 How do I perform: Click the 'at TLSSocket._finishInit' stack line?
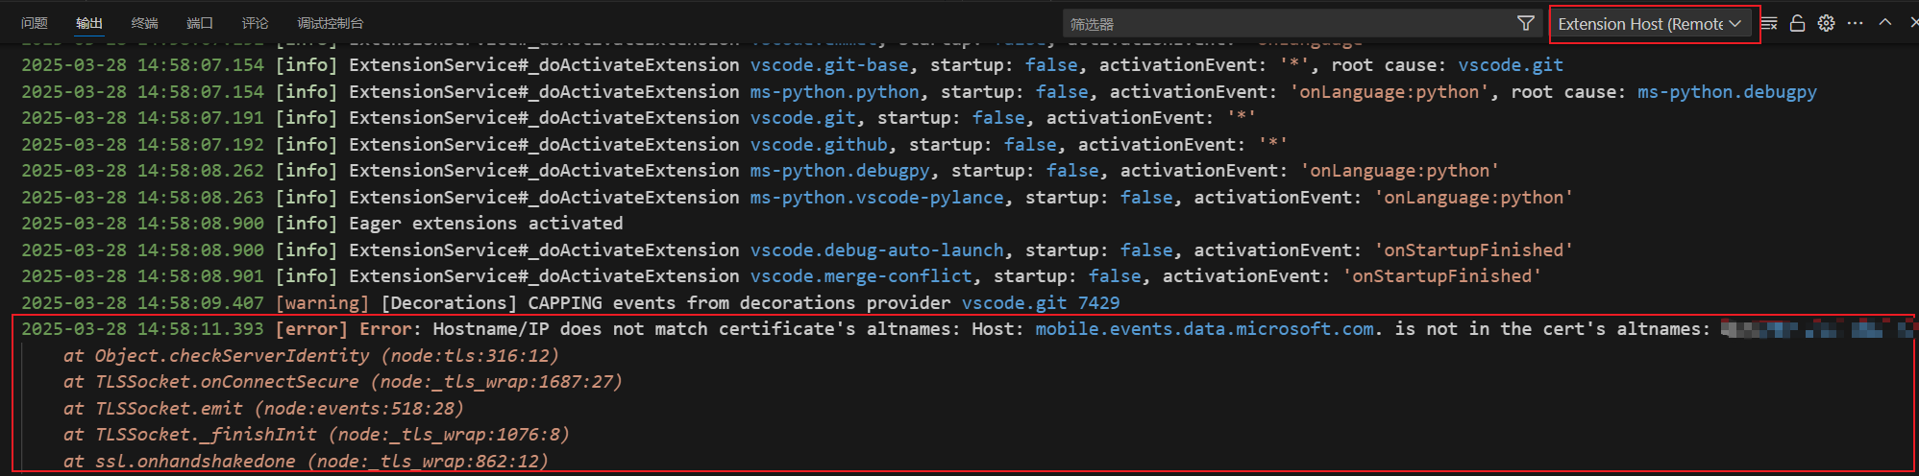316,435
